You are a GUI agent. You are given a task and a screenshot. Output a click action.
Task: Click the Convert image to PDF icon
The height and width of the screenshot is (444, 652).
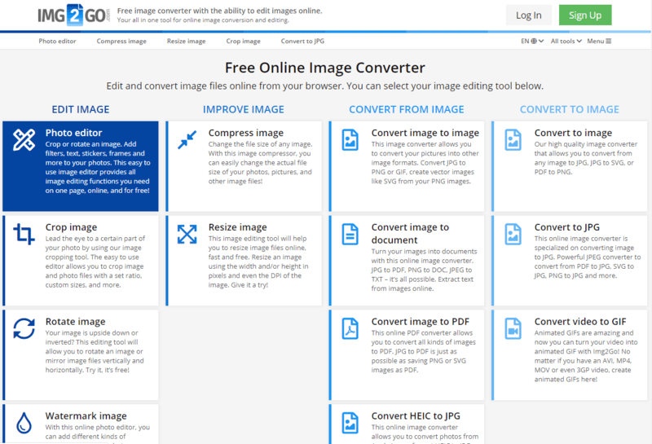click(350, 328)
